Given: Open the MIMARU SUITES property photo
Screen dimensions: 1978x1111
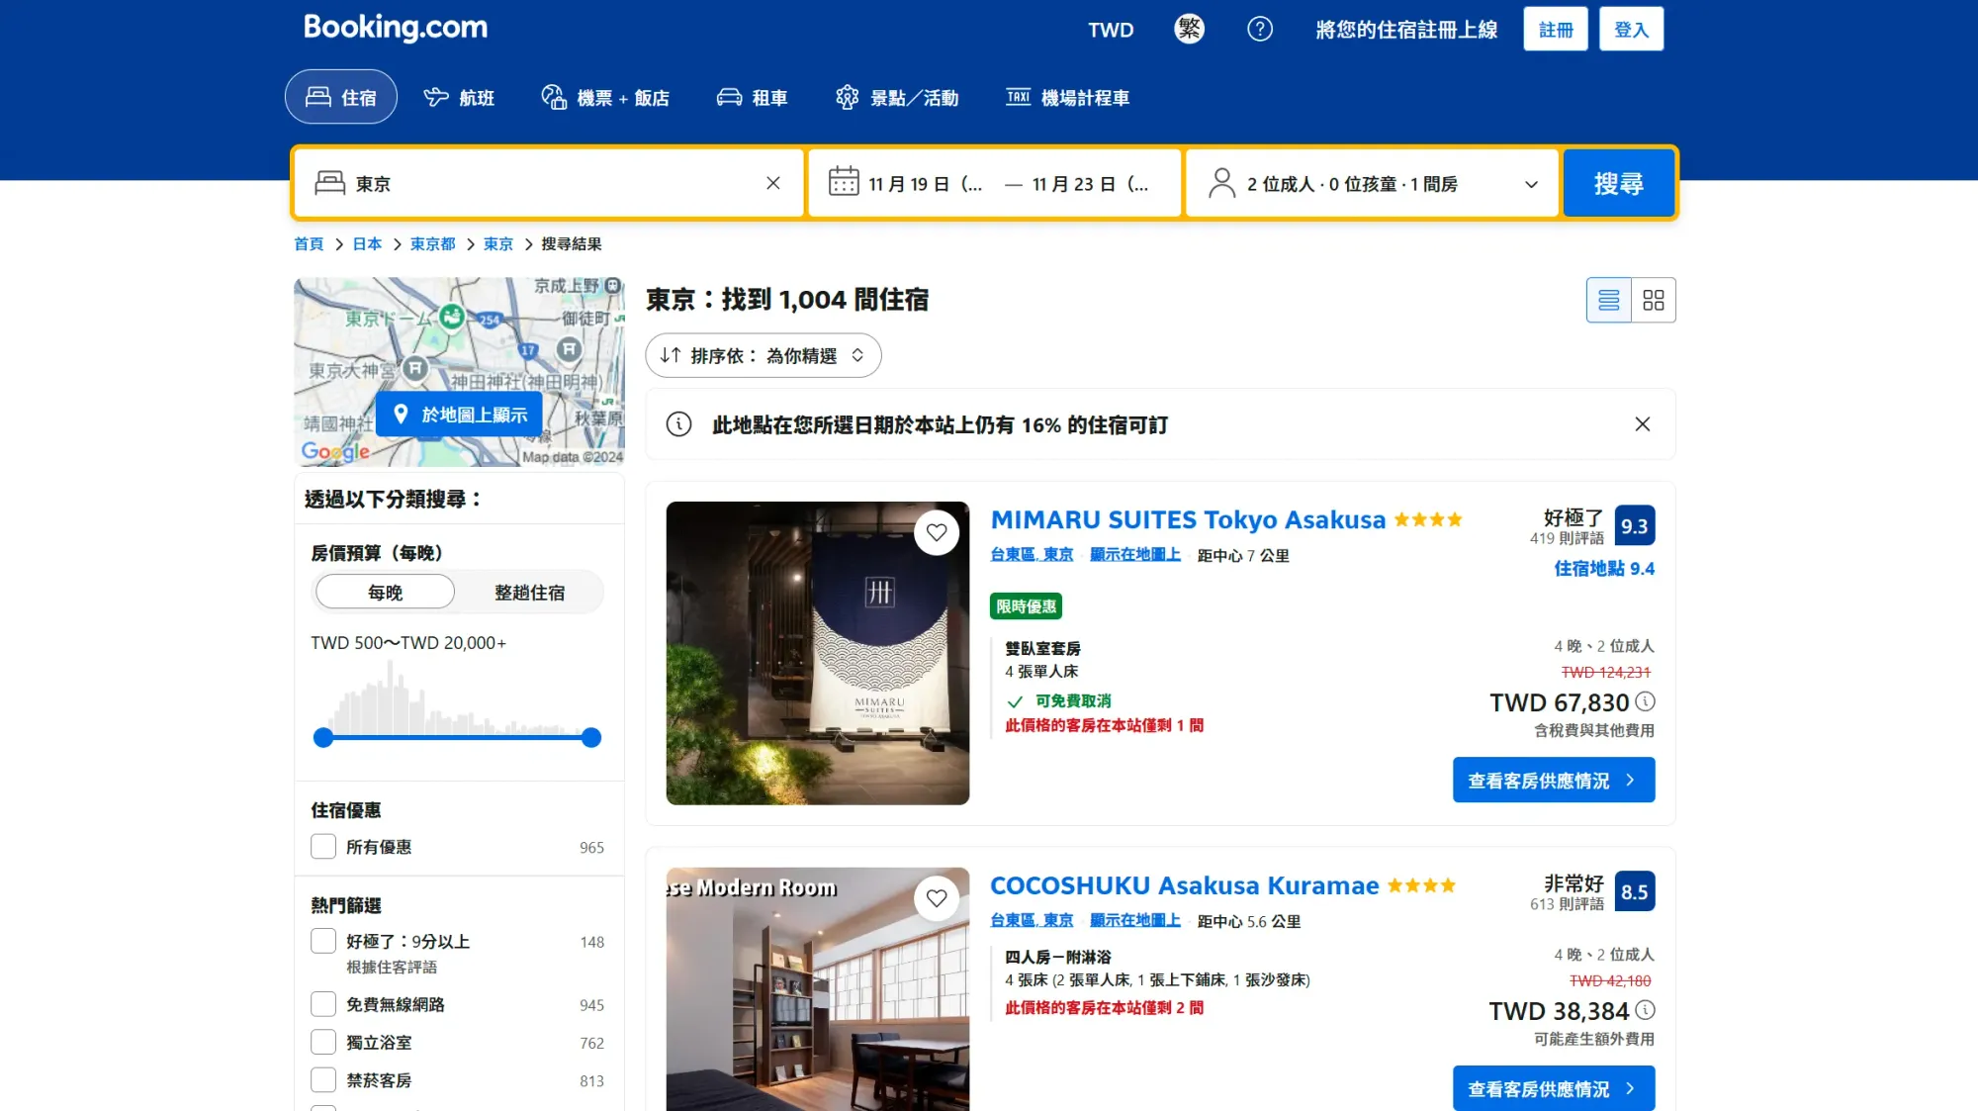Looking at the screenshot, I should click(x=817, y=653).
